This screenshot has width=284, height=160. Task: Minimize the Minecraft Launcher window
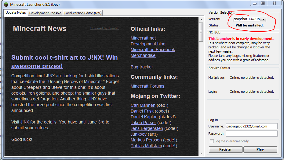coord(255,3)
